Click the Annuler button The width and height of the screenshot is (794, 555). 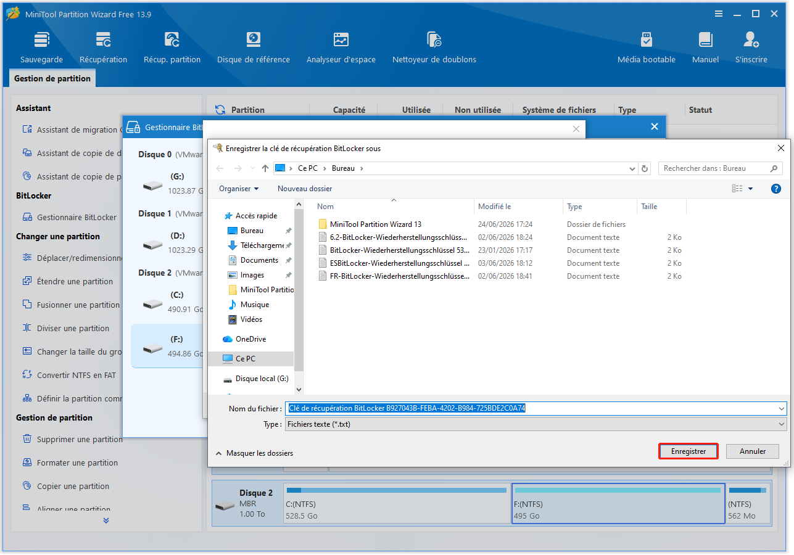(753, 451)
